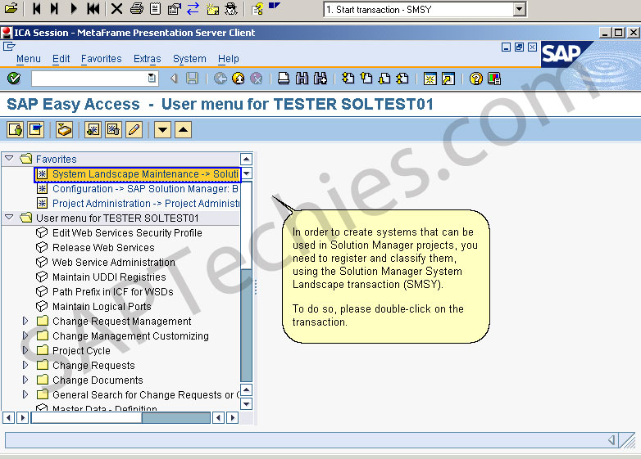Open the Favorites menu
641x459 pixels.
[101, 59]
